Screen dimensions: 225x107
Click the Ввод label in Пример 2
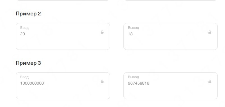(x=24, y=28)
